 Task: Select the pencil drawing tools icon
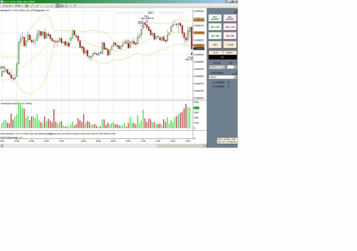[32, 6]
